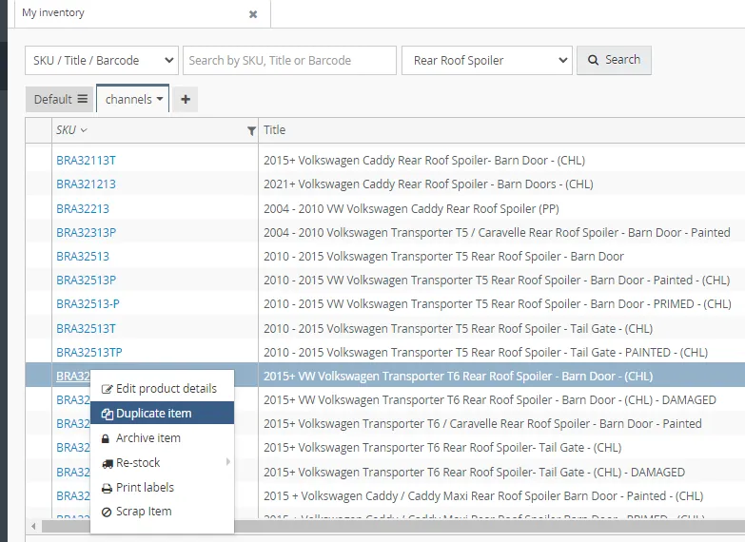The height and width of the screenshot is (542, 745).
Task: Choose Print labels from context menu
Action: point(162,488)
